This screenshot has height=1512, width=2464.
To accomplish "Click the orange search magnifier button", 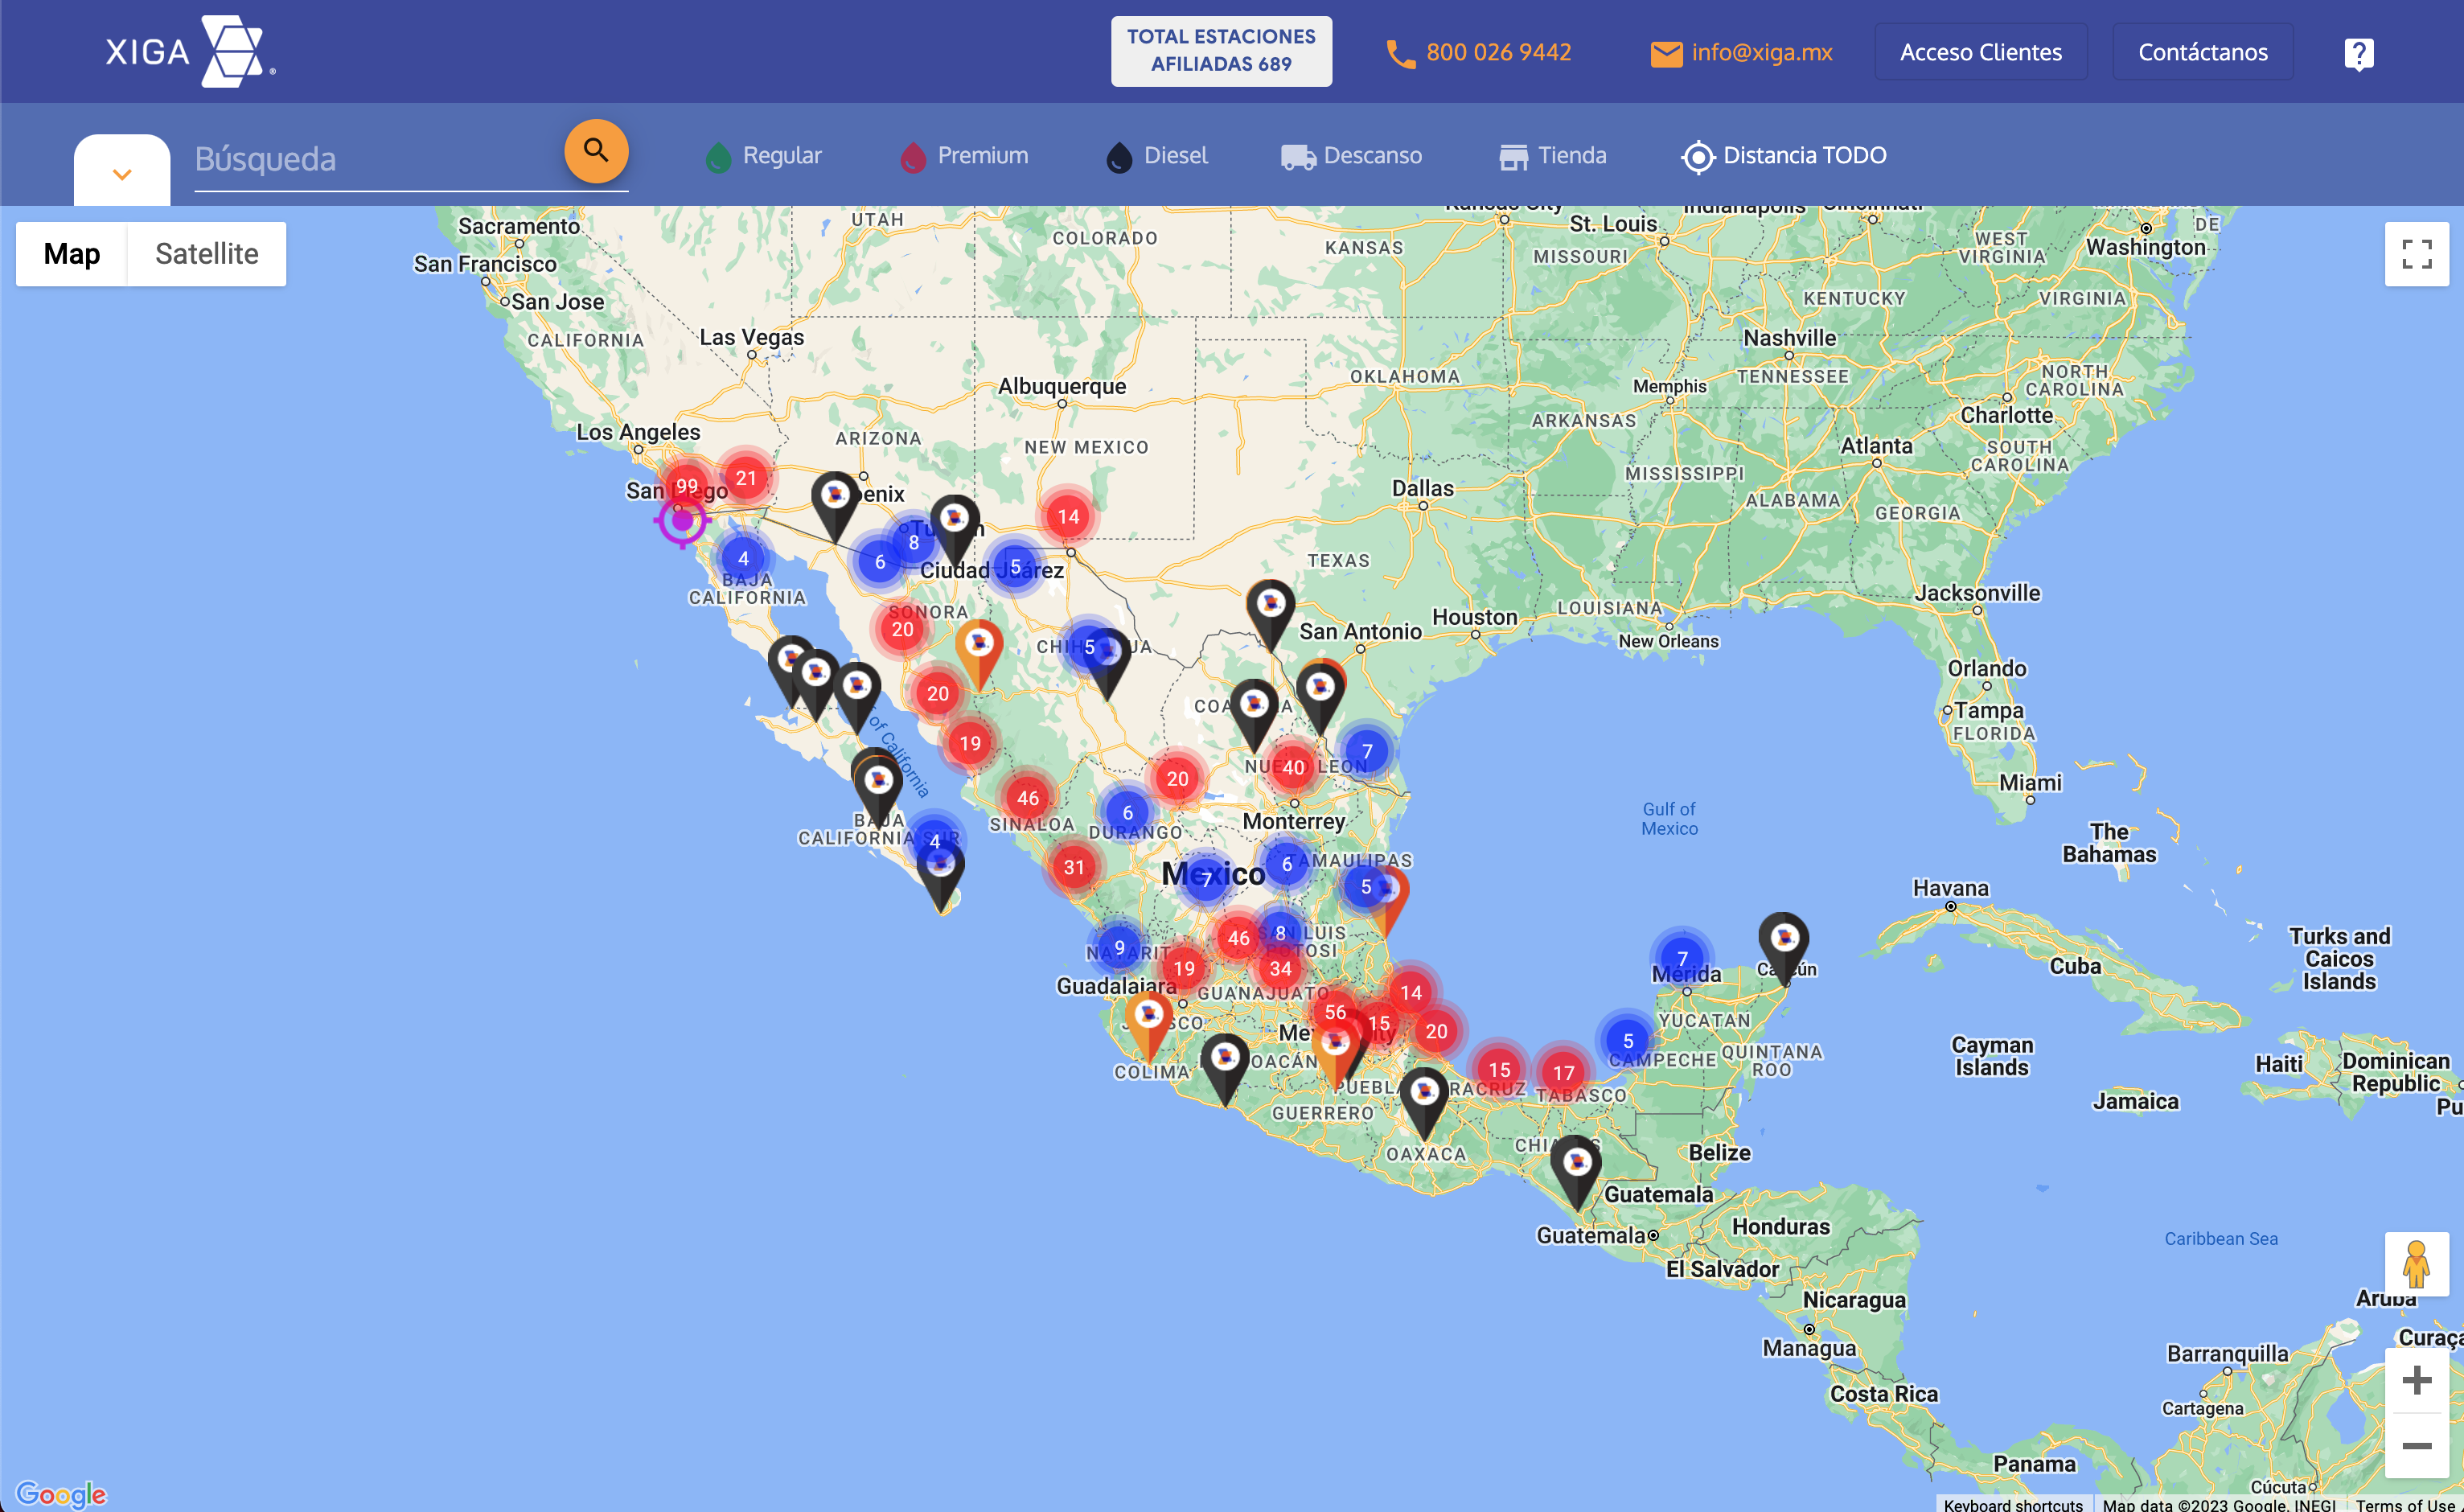I will pos(596,151).
